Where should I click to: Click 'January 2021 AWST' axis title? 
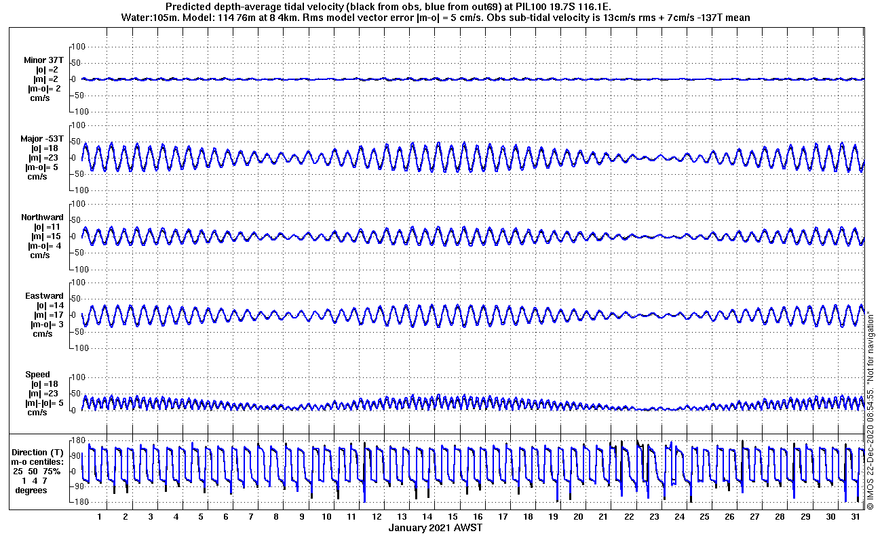pyautogui.click(x=436, y=528)
